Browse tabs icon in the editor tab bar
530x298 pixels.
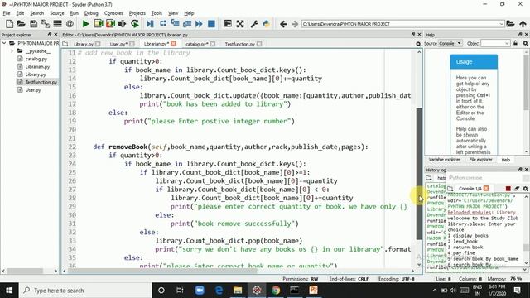point(65,44)
